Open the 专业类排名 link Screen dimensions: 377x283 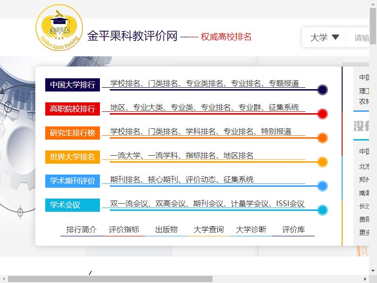tap(205, 83)
